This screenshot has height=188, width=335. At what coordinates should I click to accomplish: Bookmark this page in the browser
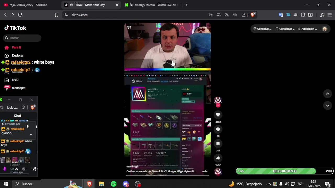pos(57,15)
